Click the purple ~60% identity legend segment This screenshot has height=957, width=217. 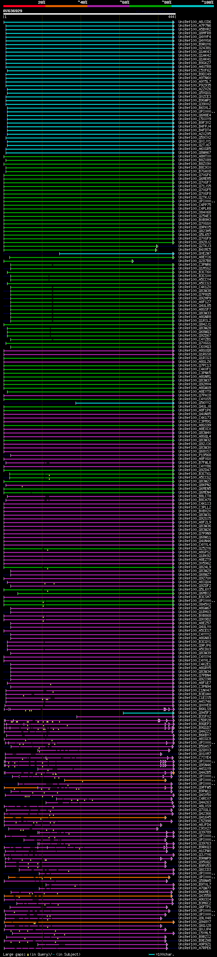click(x=108, y=6)
